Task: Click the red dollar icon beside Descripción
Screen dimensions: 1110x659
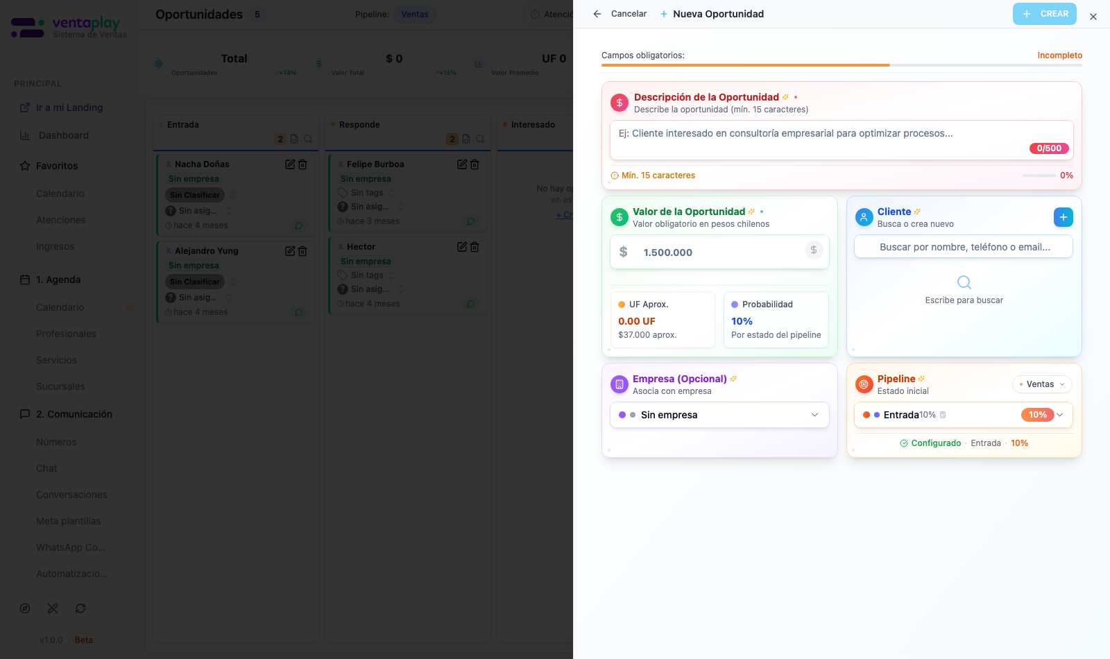Action: tap(620, 103)
